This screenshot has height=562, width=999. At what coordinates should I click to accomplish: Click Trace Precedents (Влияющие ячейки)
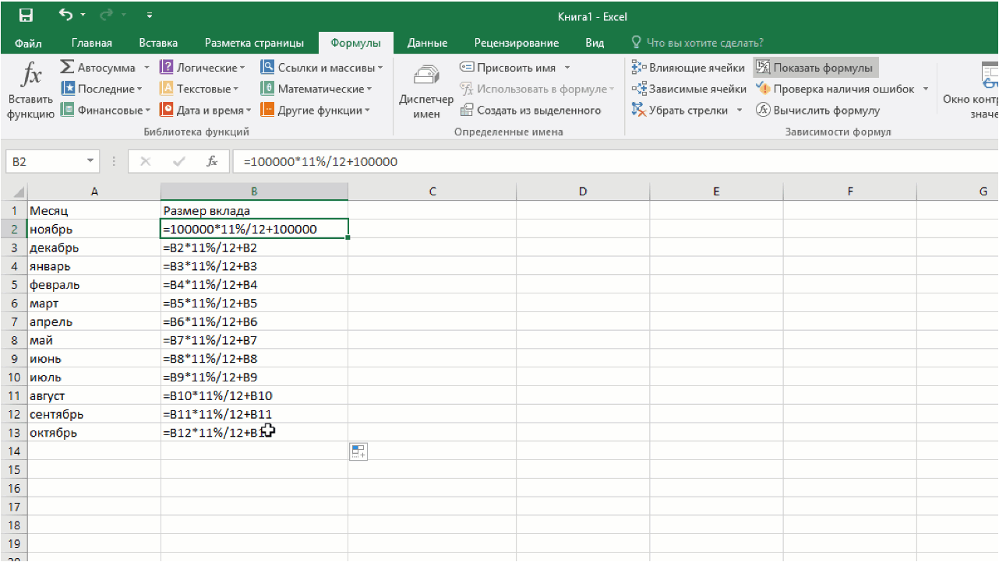tap(689, 68)
